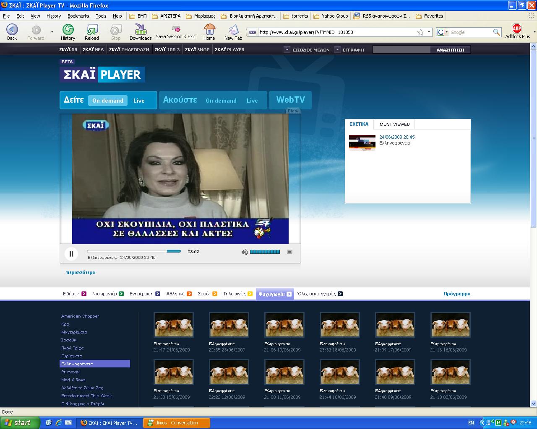Open the Bookmarks menu
537x429 pixels.
click(x=78, y=16)
